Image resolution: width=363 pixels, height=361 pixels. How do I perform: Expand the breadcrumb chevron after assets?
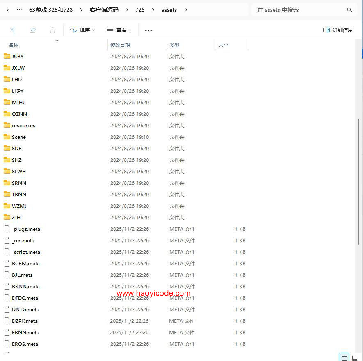(x=186, y=9)
